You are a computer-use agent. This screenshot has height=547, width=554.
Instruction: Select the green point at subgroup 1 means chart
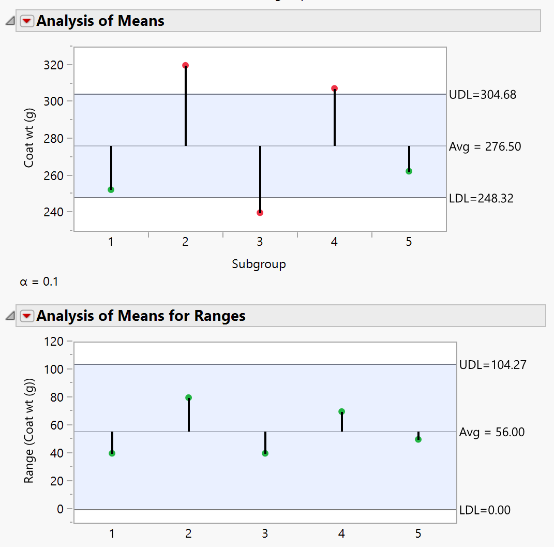pos(110,189)
